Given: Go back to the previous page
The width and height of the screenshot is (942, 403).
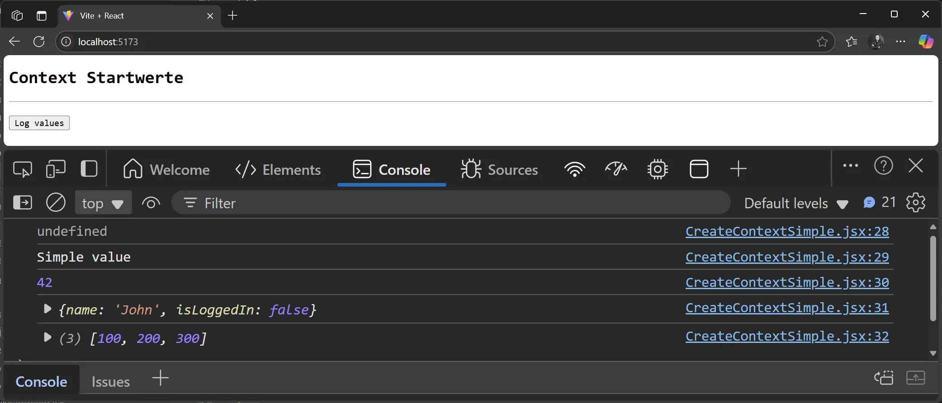Looking at the screenshot, I should click(14, 42).
